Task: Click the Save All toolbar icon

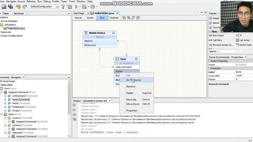Action: click(x=11, y=7)
